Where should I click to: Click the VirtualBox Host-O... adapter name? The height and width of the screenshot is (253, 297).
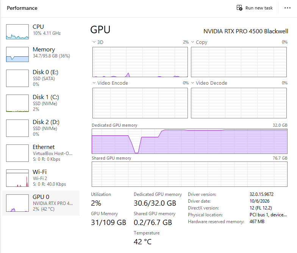pos(53,154)
